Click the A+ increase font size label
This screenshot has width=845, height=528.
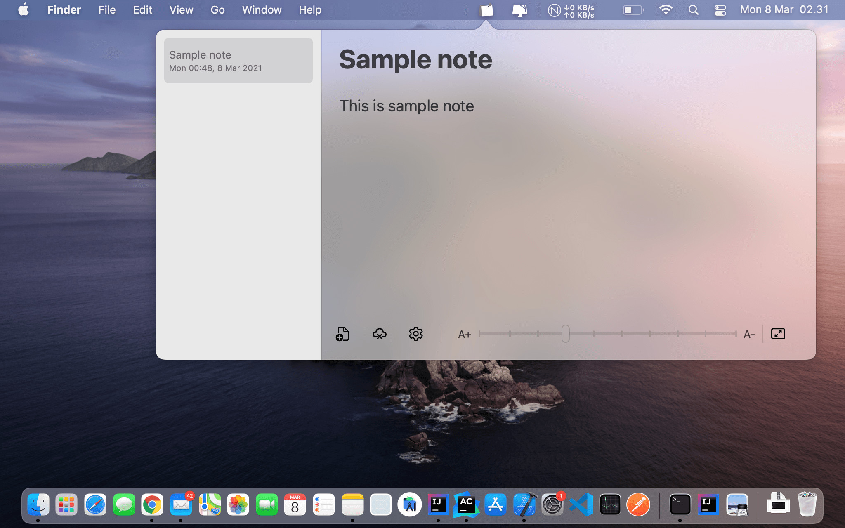pyautogui.click(x=464, y=334)
